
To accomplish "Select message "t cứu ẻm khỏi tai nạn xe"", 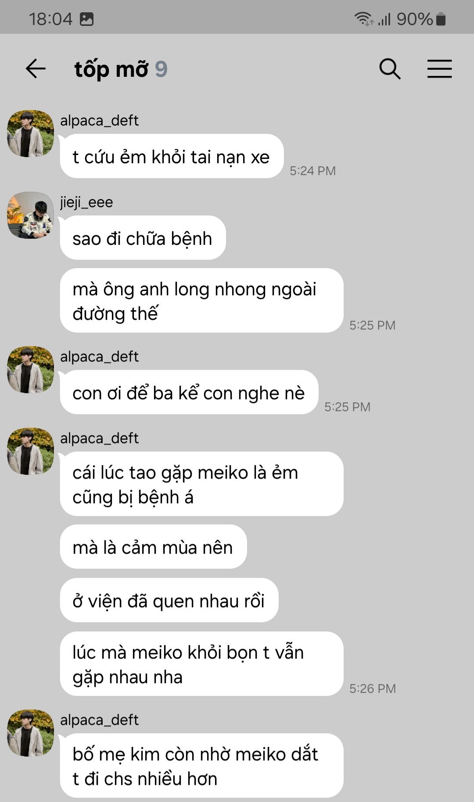I will click(172, 156).
